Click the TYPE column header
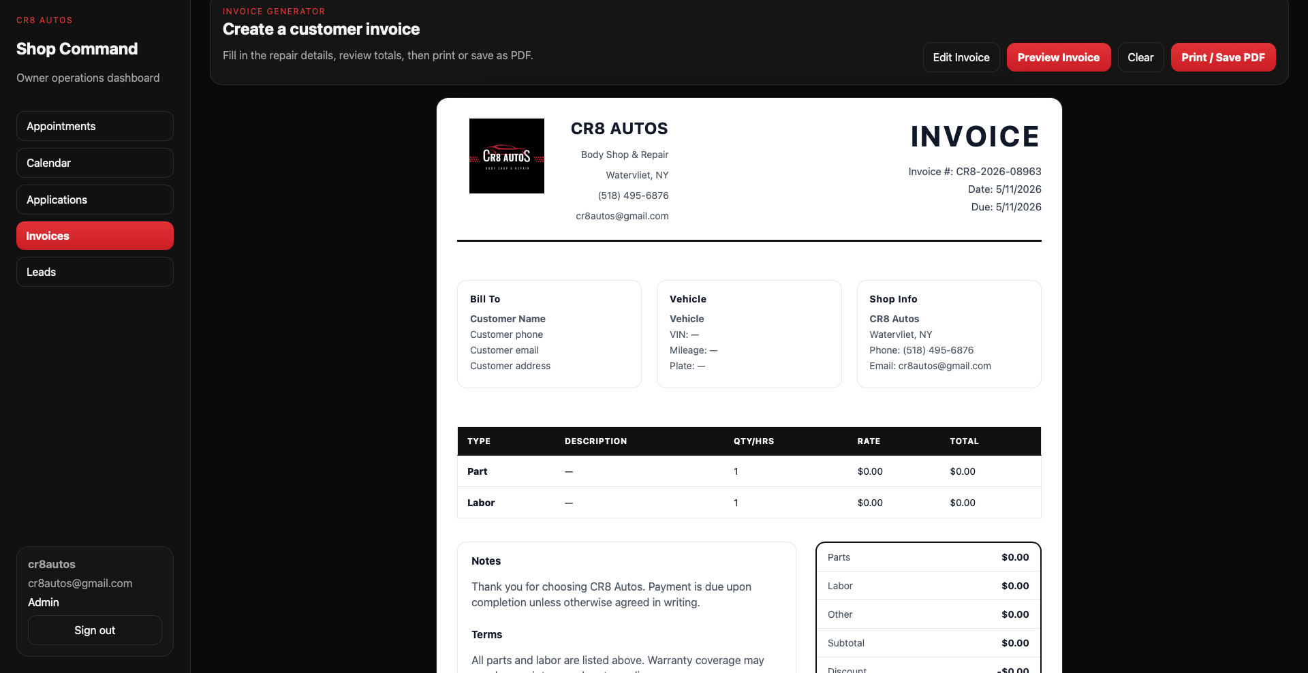Image resolution: width=1308 pixels, height=673 pixels. [479, 441]
